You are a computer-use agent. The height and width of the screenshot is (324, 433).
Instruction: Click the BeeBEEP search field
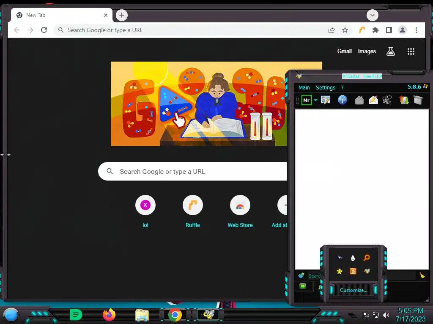[362, 275]
